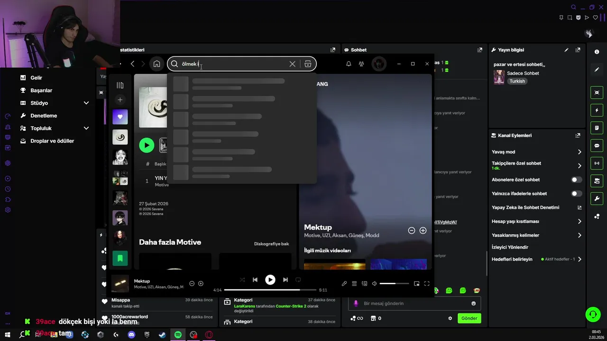Viewport: 607px width, 341px height.
Task: Open Takipçilere özel sohbet settings
Action: point(536,166)
